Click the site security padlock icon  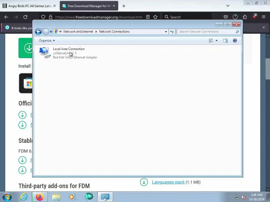(x=50, y=17)
